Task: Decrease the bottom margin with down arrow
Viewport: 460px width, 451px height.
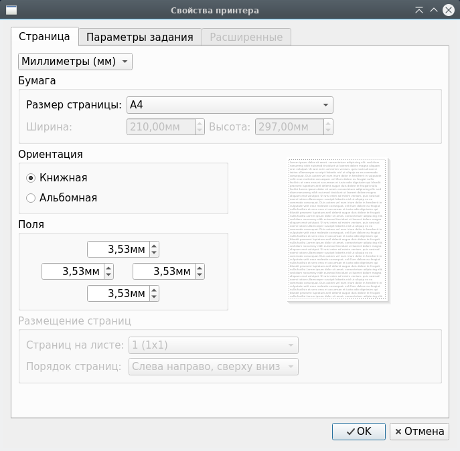Action: pyautogui.click(x=155, y=297)
